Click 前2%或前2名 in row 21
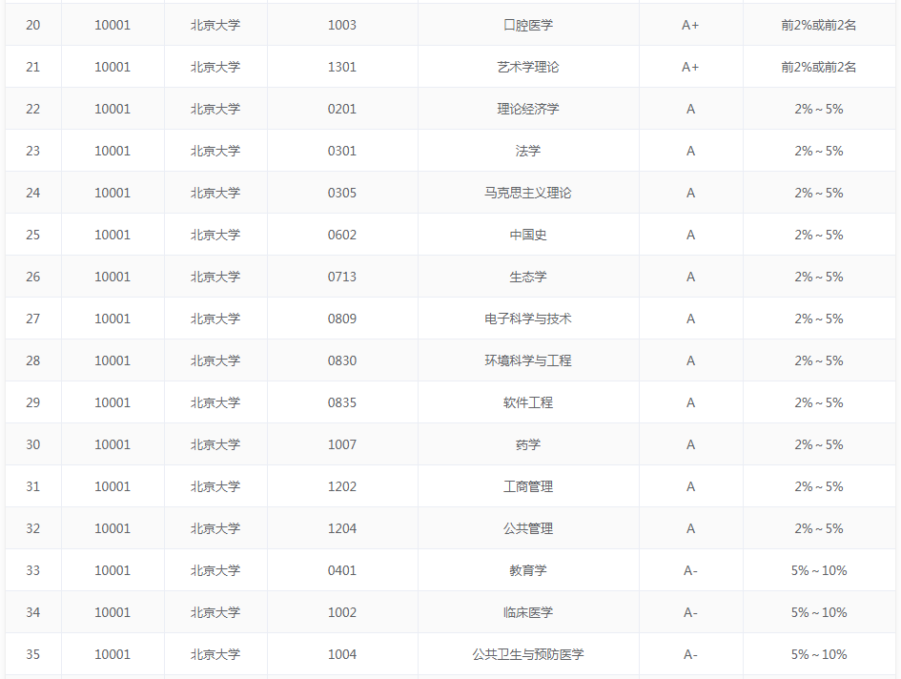Screen dimensions: 901x679 (819, 68)
